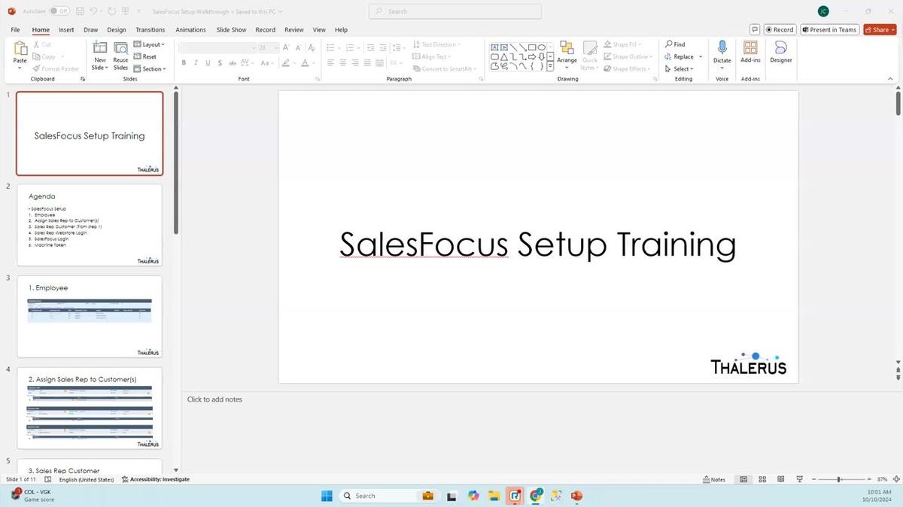Image resolution: width=903 pixels, height=507 pixels.
Task: Open the Designer pane
Action: coord(780,56)
